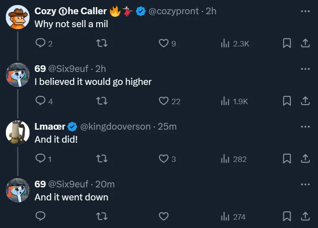
Task: Click Lmaœr's profile avatar
Action: click(17, 133)
